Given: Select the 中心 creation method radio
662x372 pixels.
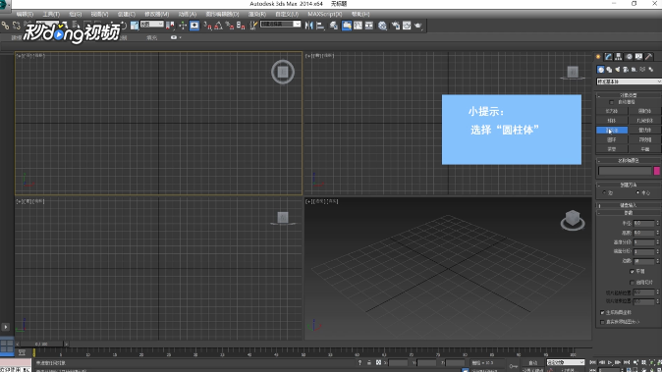Looking at the screenshot, I should click(x=637, y=192).
